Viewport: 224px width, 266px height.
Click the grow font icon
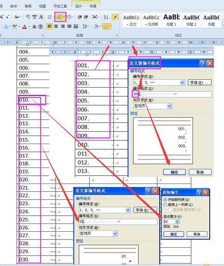point(2,17)
